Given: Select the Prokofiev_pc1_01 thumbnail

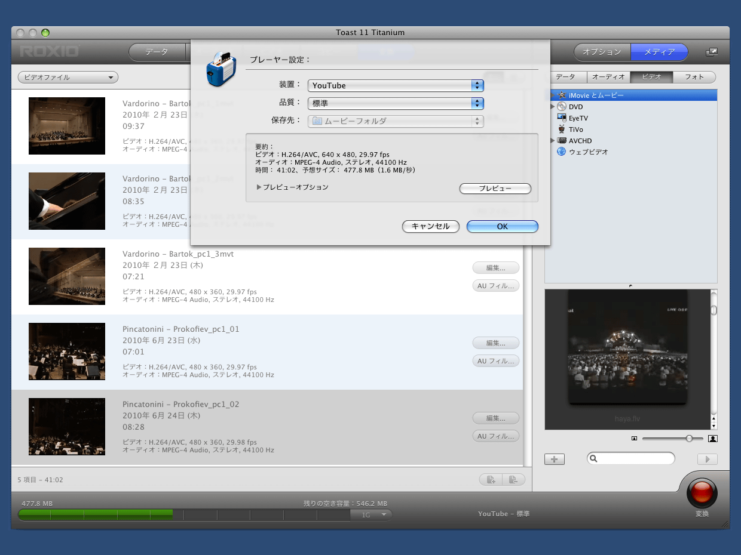Looking at the screenshot, I should [67, 351].
